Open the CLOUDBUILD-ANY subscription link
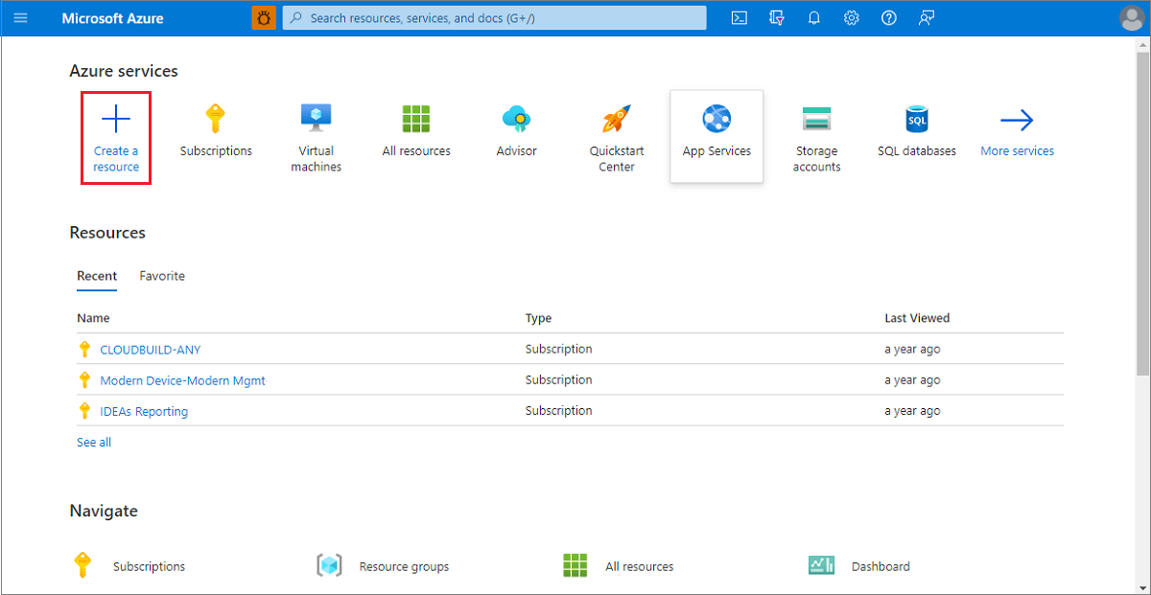This screenshot has width=1151, height=595. [151, 349]
